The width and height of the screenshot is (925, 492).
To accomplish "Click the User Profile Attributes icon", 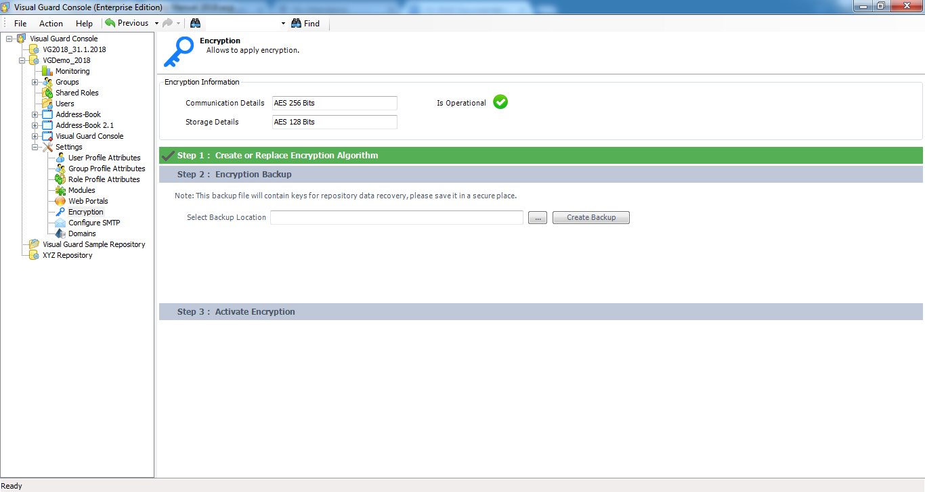I will 60,158.
